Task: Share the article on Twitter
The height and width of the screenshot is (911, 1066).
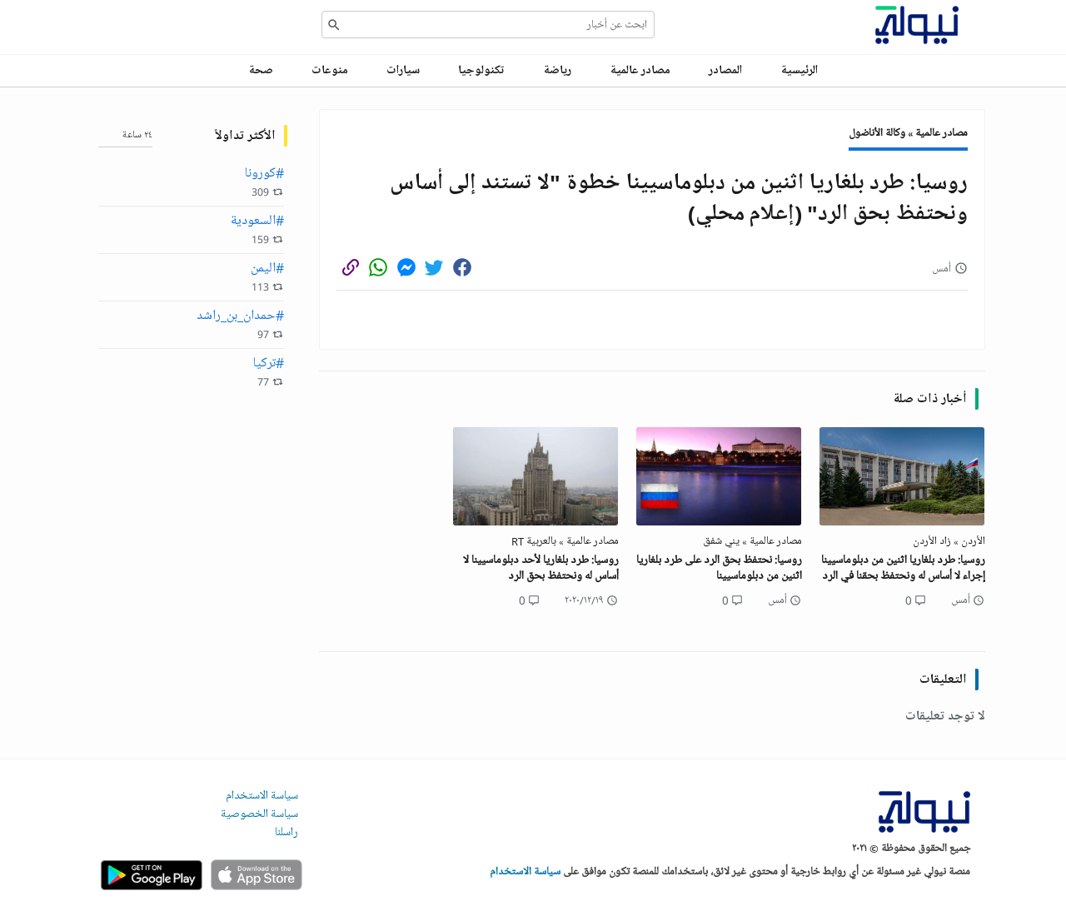Action: click(434, 267)
